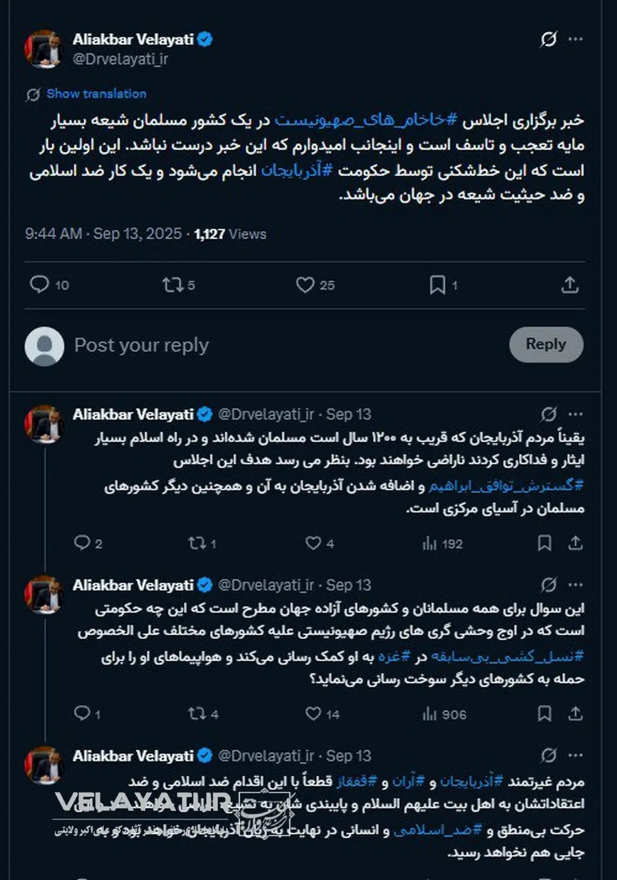
Task: Open the more options menu on main post
Action: (576, 39)
